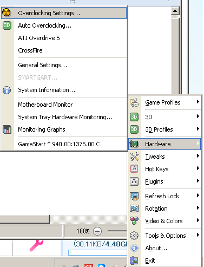
Task: Open the Video & Colors menu item
Action: point(164,221)
